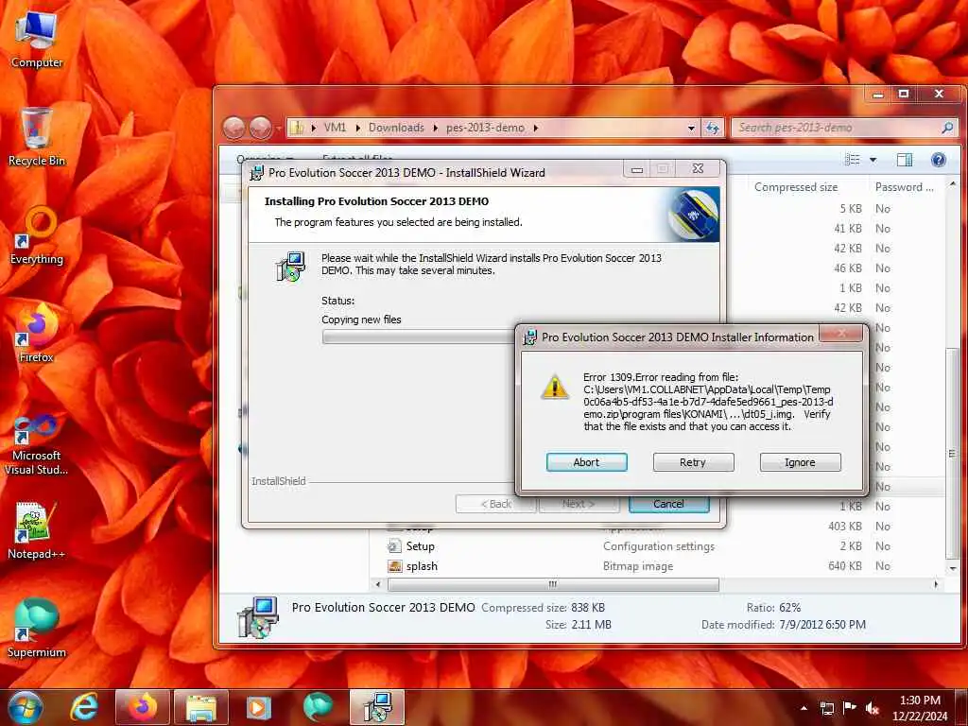Click the scroll right arrow of the file list

936,584
